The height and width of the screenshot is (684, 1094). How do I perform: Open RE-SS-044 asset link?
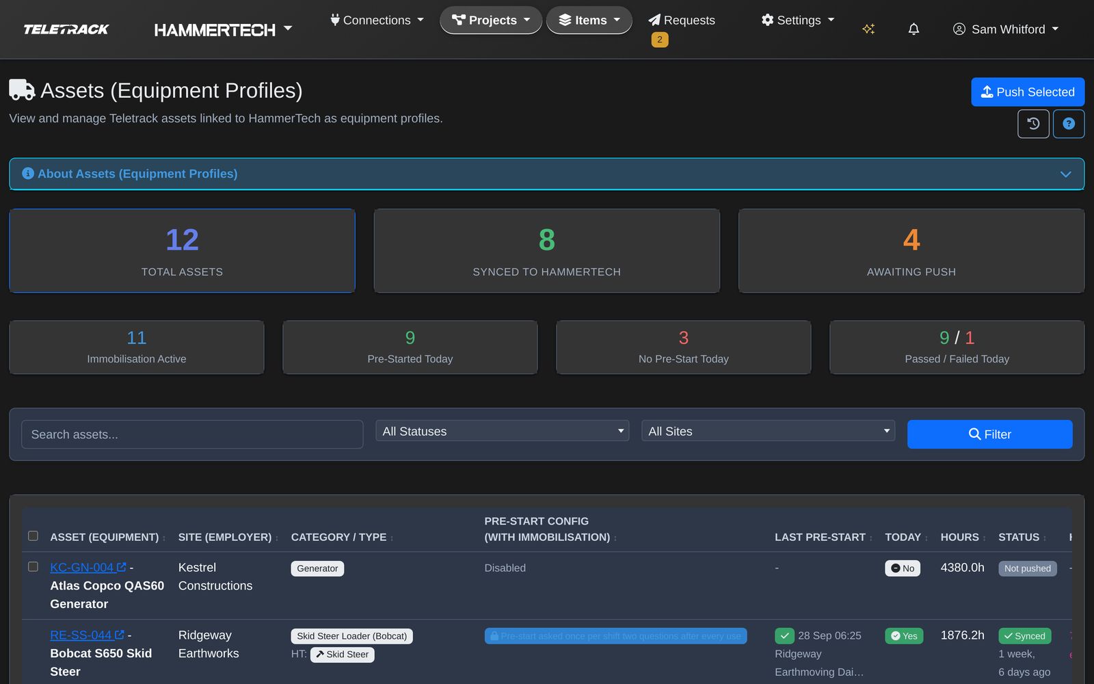[87, 635]
